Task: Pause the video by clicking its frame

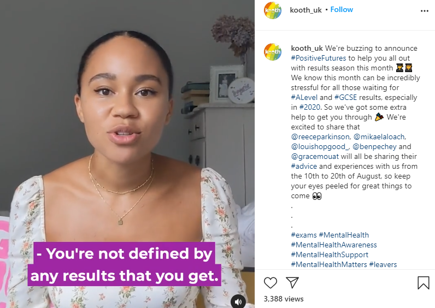Action: point(127,137)
